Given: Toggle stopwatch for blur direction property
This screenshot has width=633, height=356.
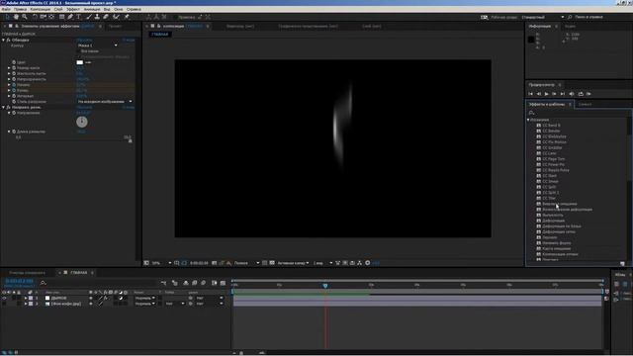Looking at the screenshot, I should coord(14,113).
